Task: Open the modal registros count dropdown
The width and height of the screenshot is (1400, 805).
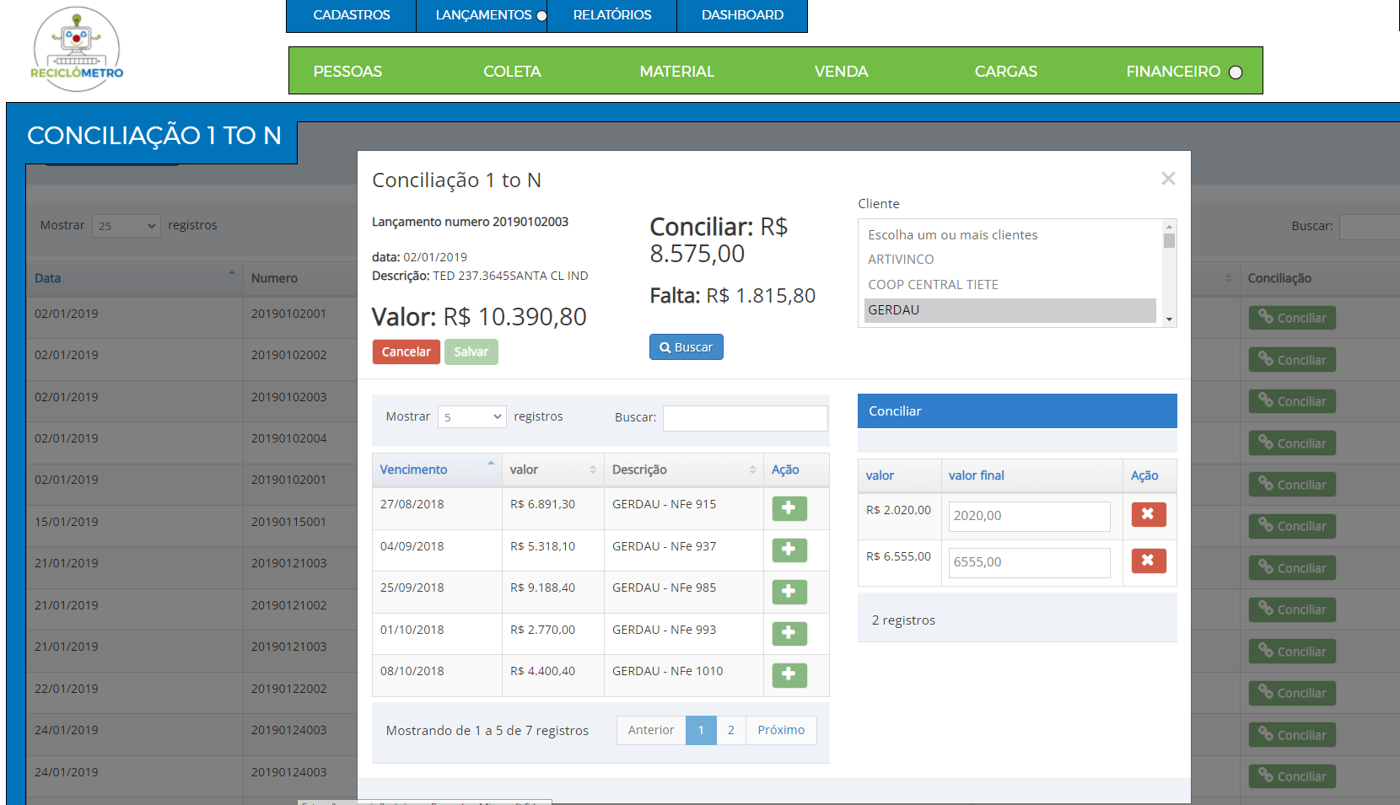Action: pyautogui.click(x=471, y=417)
